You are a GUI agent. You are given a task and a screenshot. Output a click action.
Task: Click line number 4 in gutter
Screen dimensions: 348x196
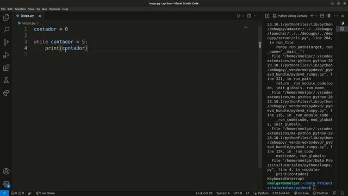[26, 48]
